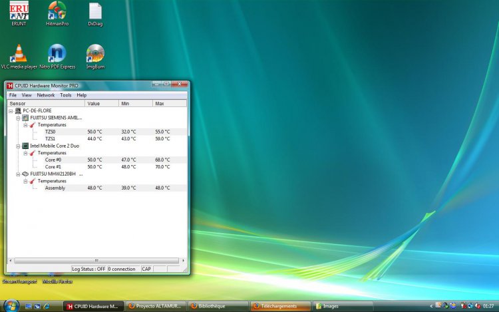Select the FUJITSU SIEMENS mainboard icon
Image resolution: width=499 pixels, height=312 pixels.
click(25, 118)
